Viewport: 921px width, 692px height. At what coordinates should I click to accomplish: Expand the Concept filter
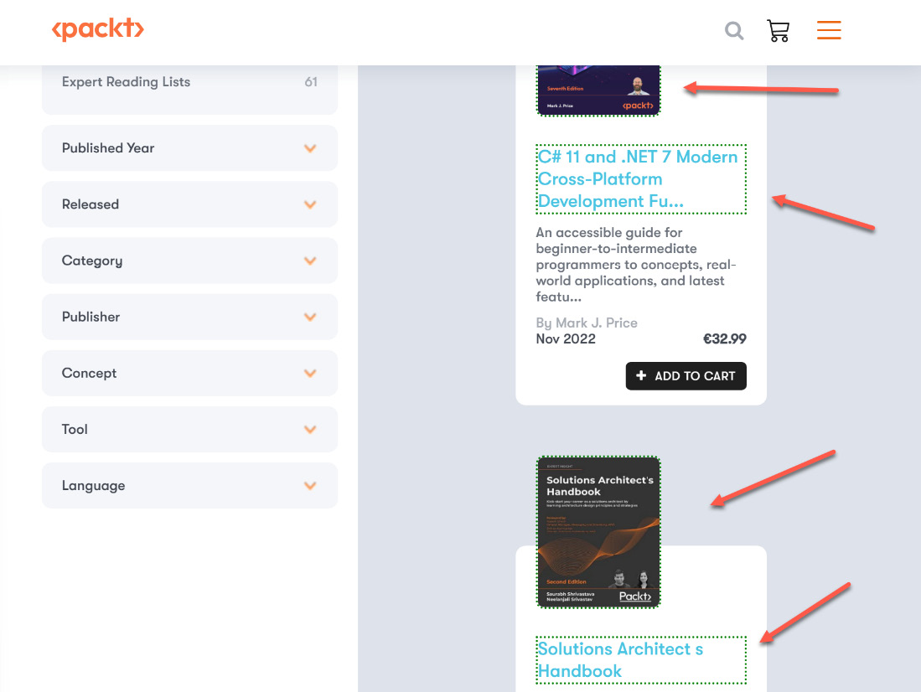[189, 373]
